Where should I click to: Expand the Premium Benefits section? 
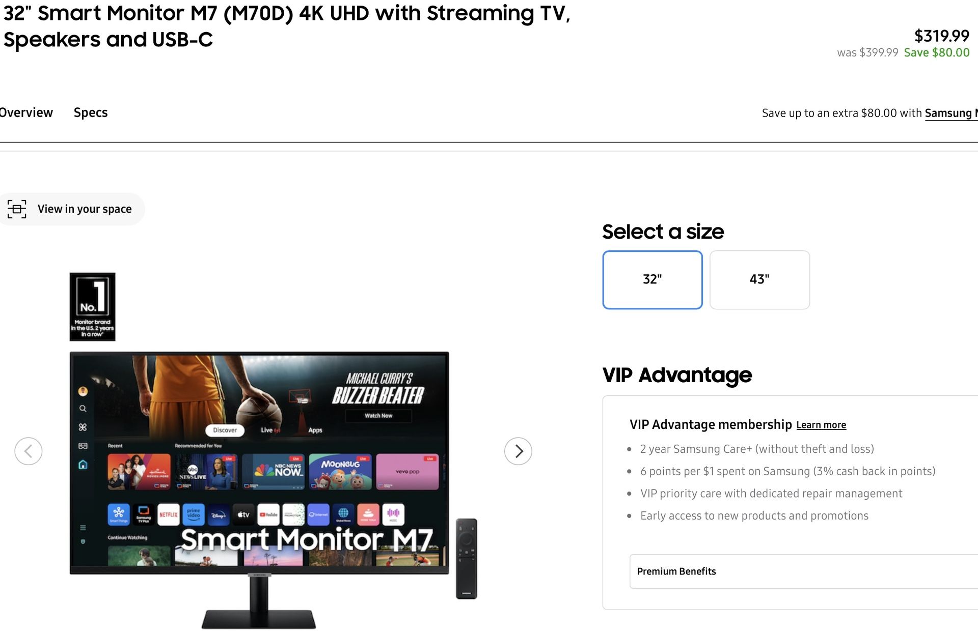pos(804,571)
